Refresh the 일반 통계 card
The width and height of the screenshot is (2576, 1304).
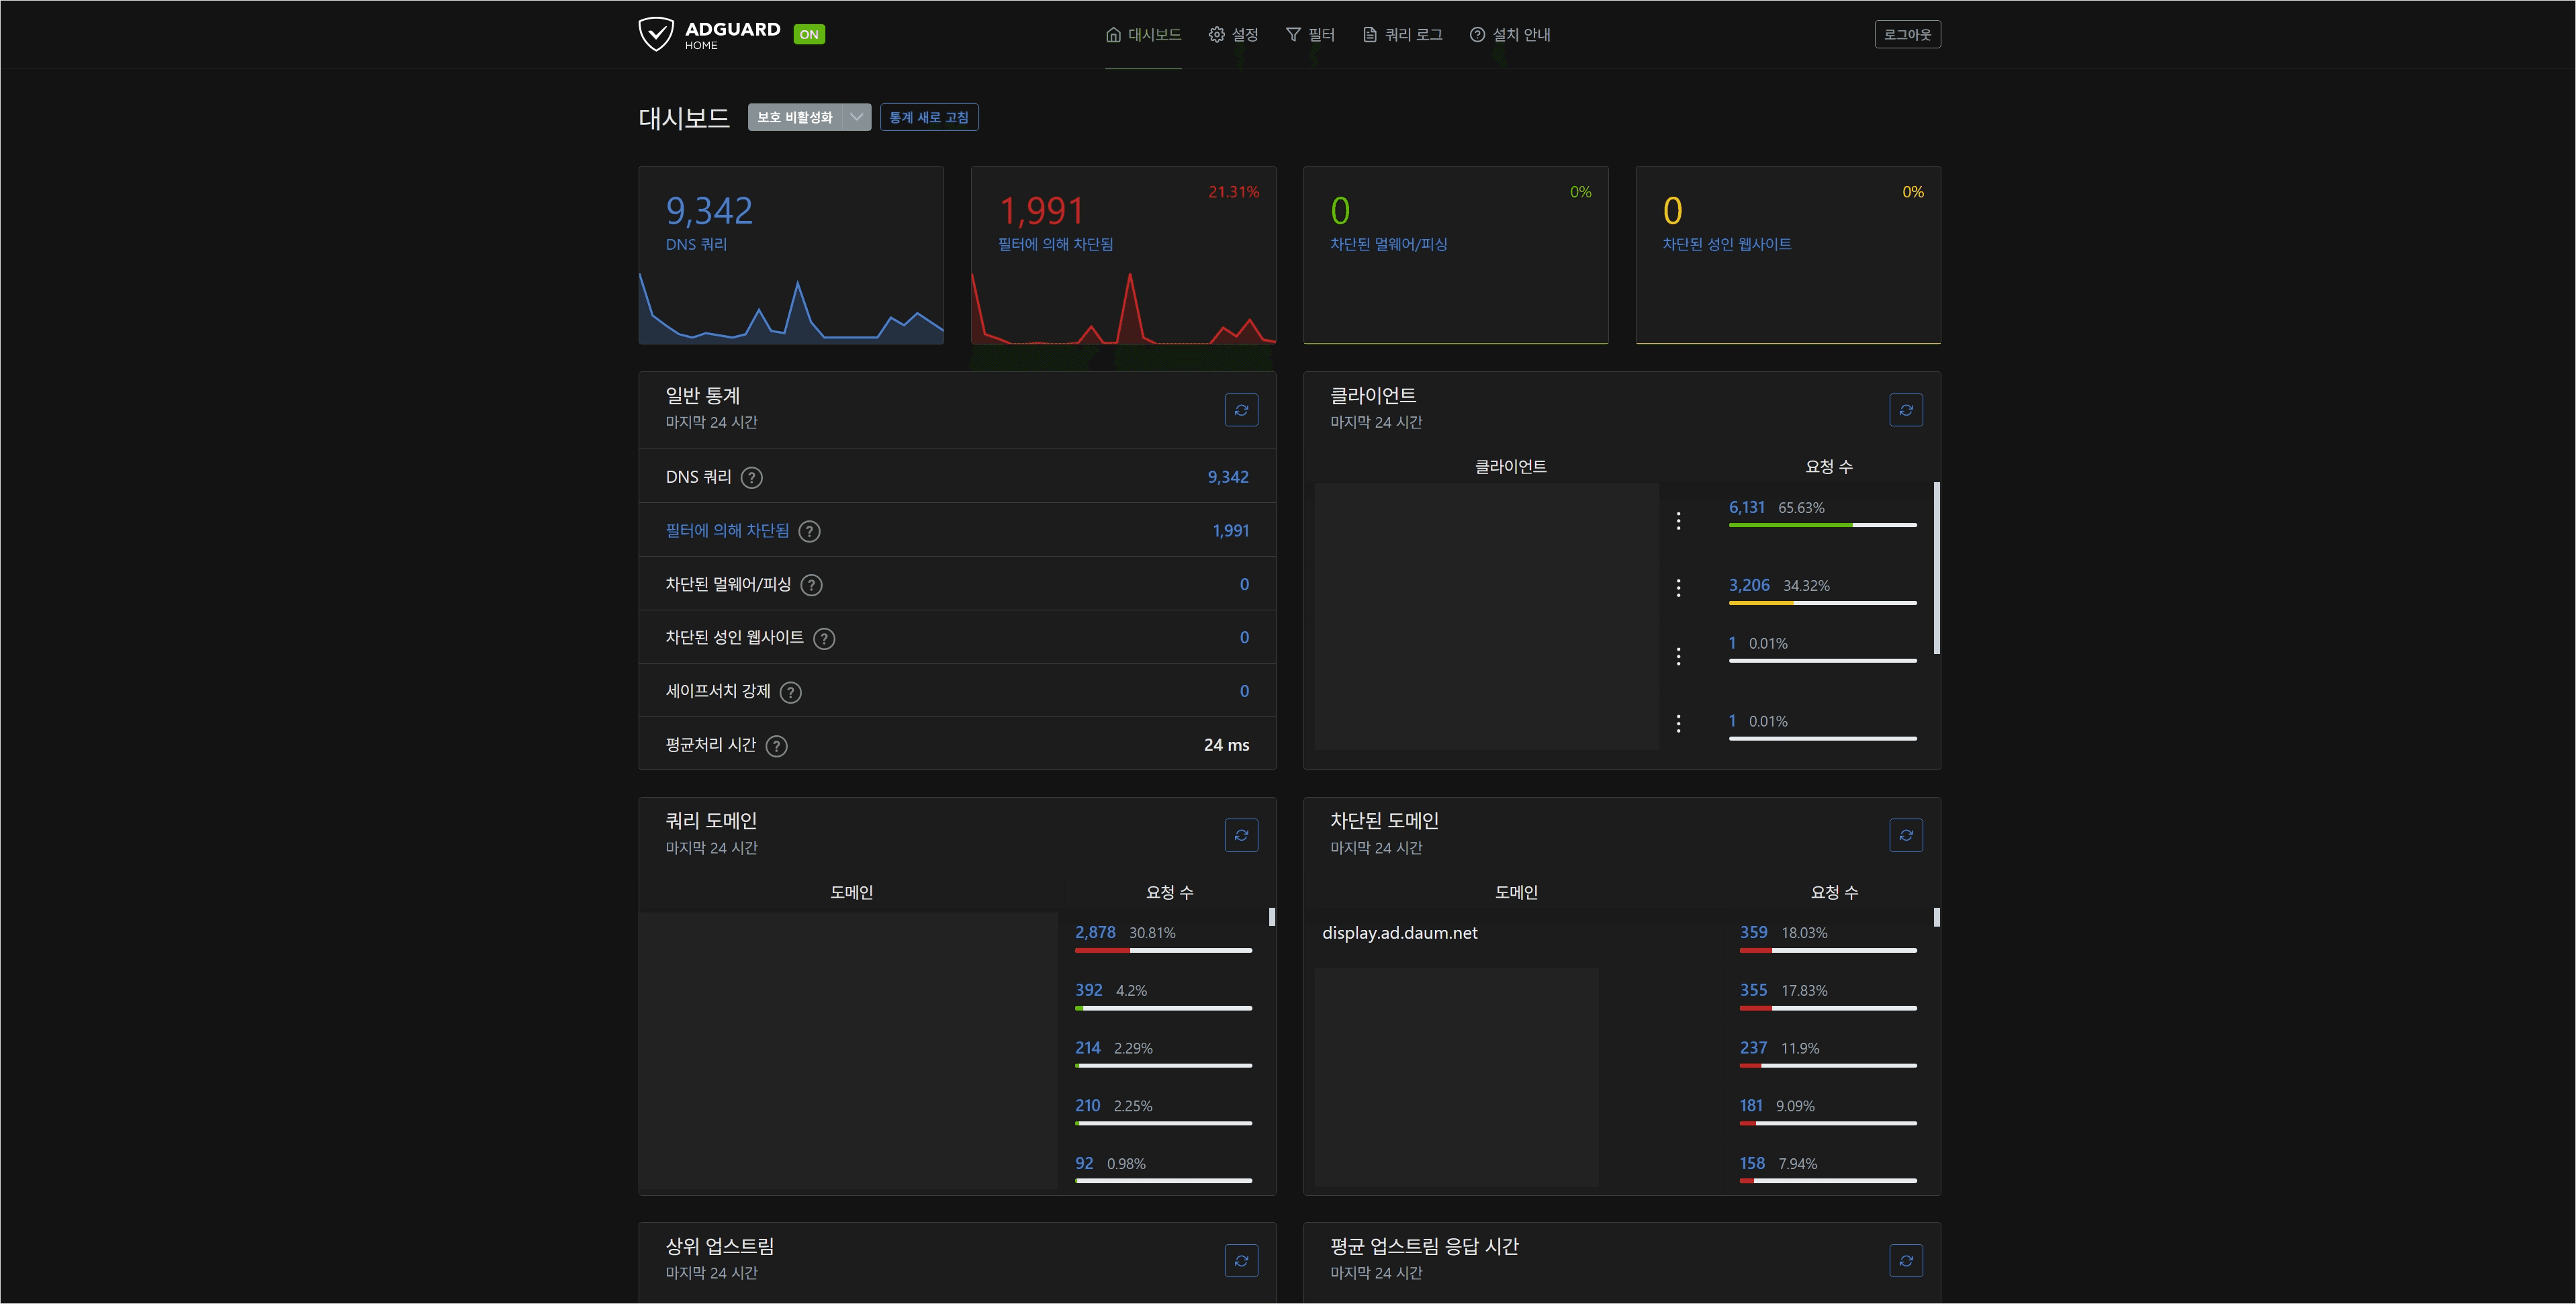coord(1241,410)
